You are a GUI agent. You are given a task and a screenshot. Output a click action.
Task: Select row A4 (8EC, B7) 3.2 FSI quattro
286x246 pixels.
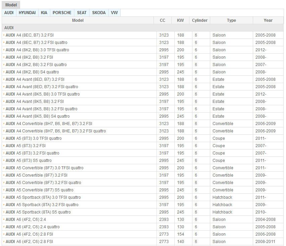tap(142, 43)
